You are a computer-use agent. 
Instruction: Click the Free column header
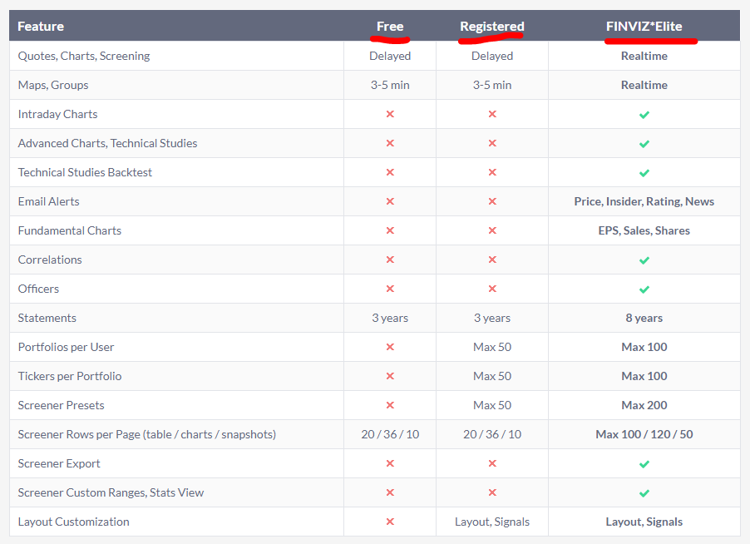click(x=390, y=27)
